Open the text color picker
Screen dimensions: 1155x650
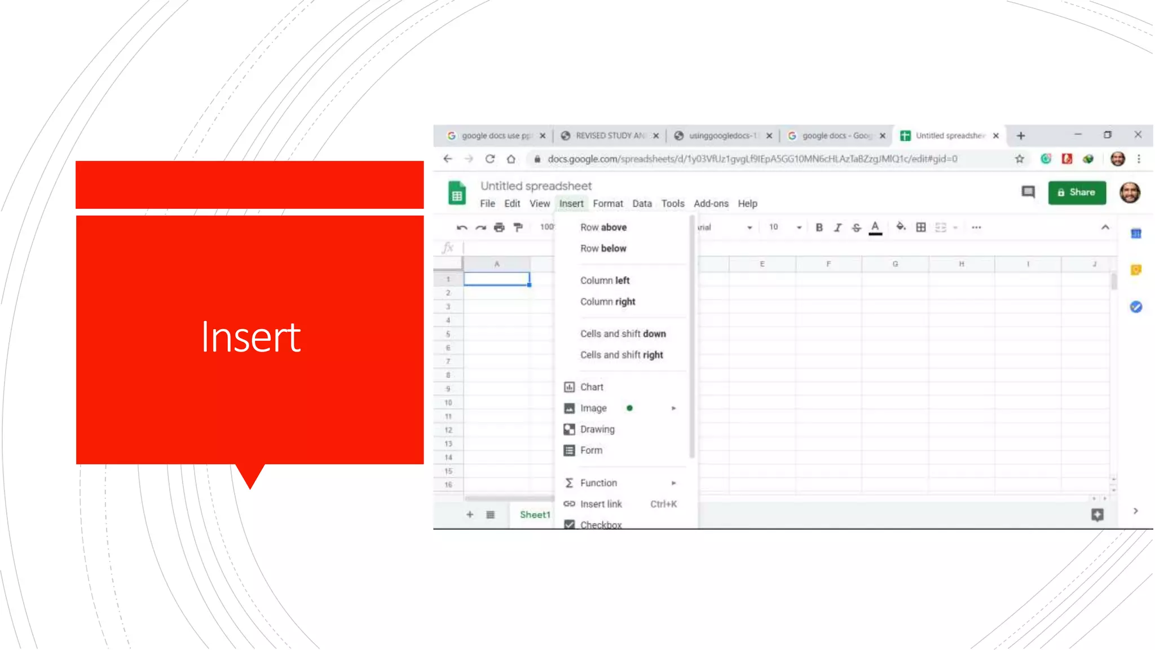point(875,227)
